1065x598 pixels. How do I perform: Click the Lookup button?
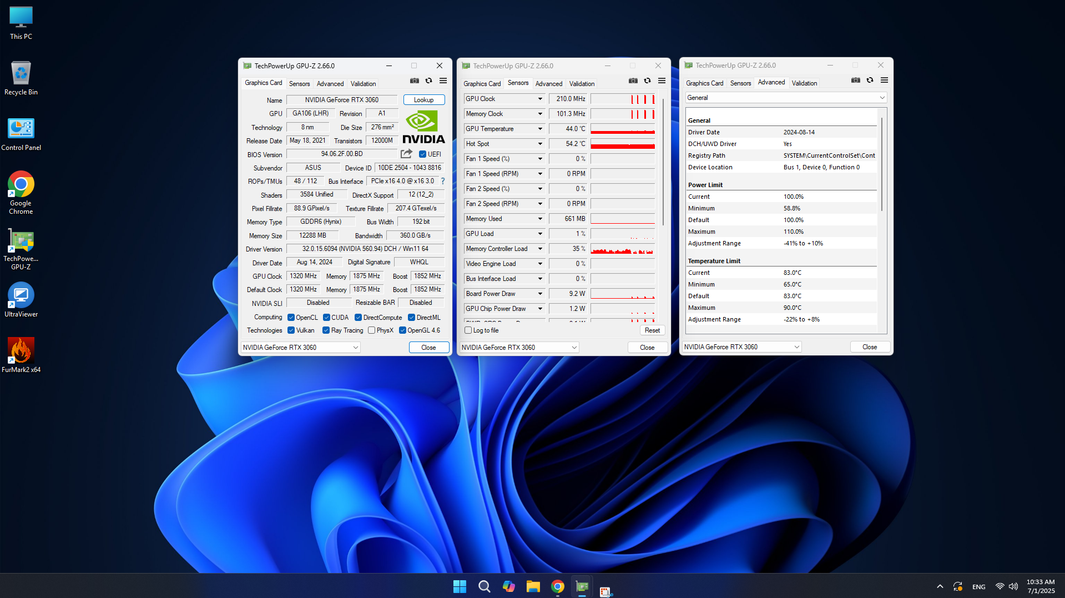424,100
